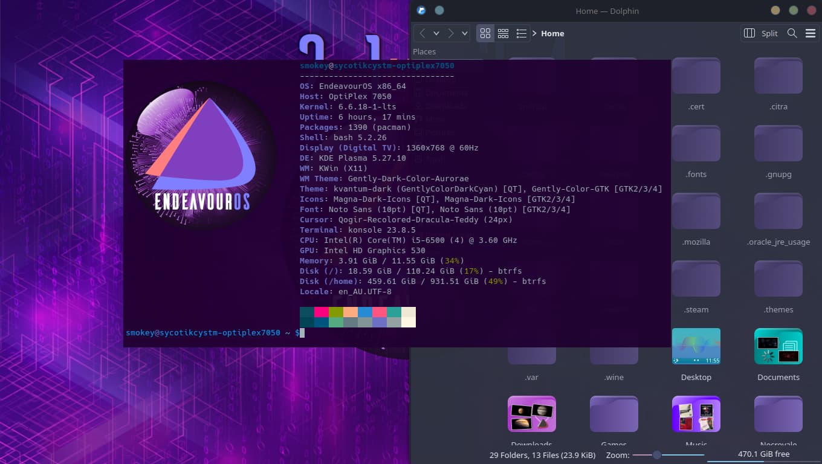The image size is (822, 464).
Task: Click the terminal prompt cursor after $
Action: (302, 333)
